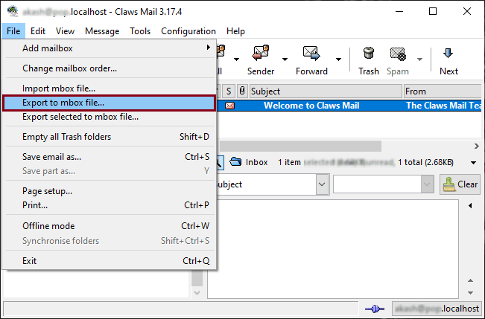Click the quick search text input field
The height and width of the screenshot is (319, 485).
coord(377,184)
